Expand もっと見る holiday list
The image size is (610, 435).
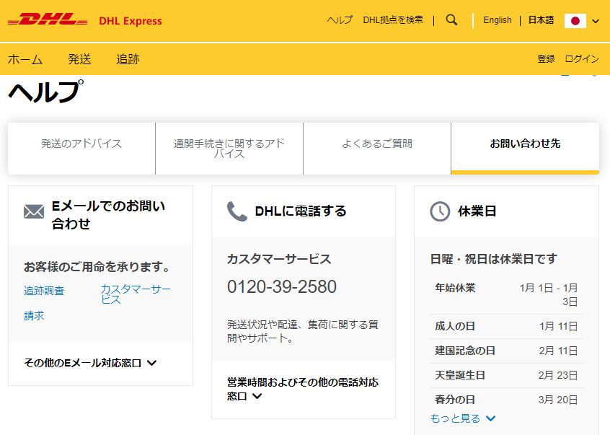(463, 418)
